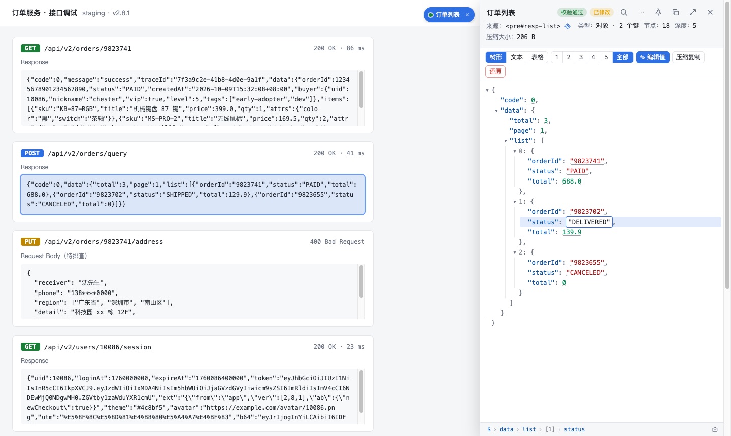Collapse the "data" node
The height and width of the screenshot is (436, 731).
[x=496, y=111]
